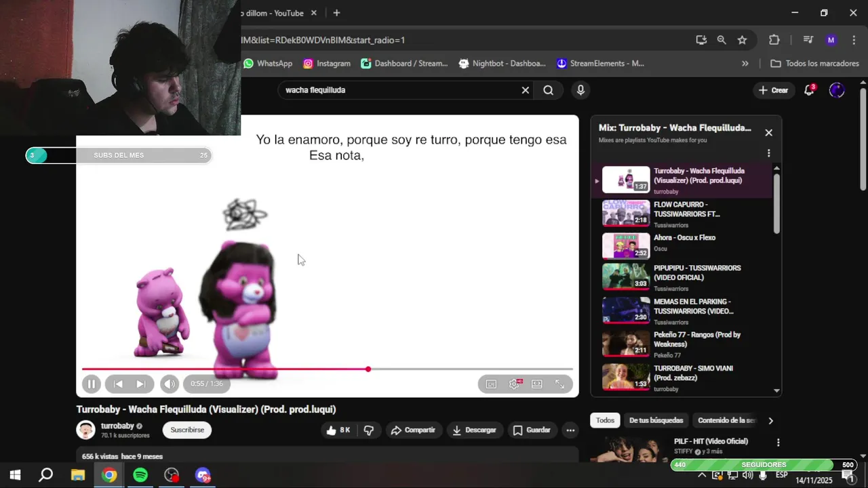The height and width of the screenshot is (488, 868).
Task: Bookmark this page with star
Action: pyautogui.click(x=742, y=40)
